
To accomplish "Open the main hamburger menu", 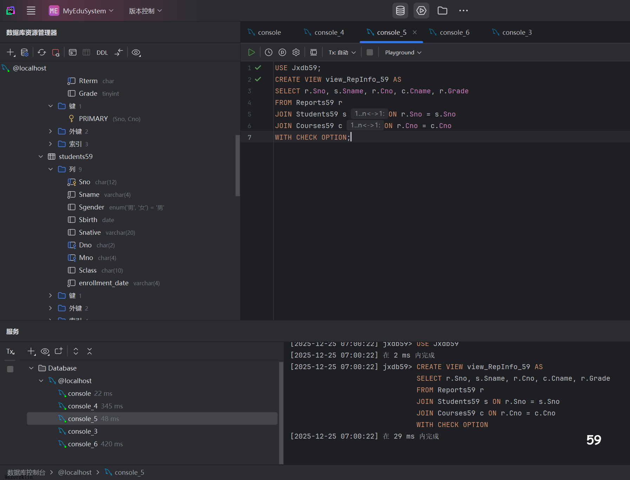I will pyautogui.click(x=31, y=11).
